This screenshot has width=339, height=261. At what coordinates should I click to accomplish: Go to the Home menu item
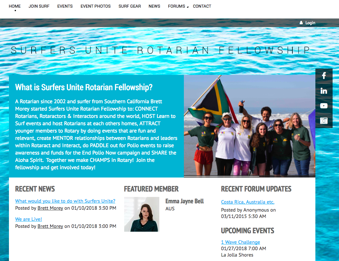15,6
